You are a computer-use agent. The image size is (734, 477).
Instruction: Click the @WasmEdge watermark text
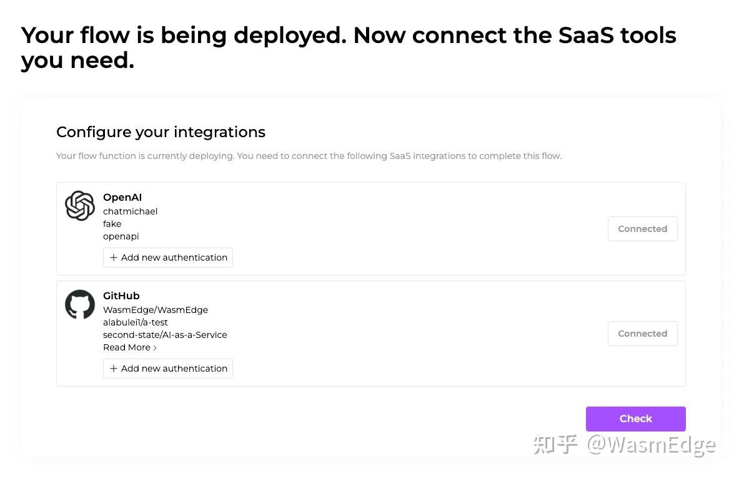pyautogui.click(x=650, y=445)
